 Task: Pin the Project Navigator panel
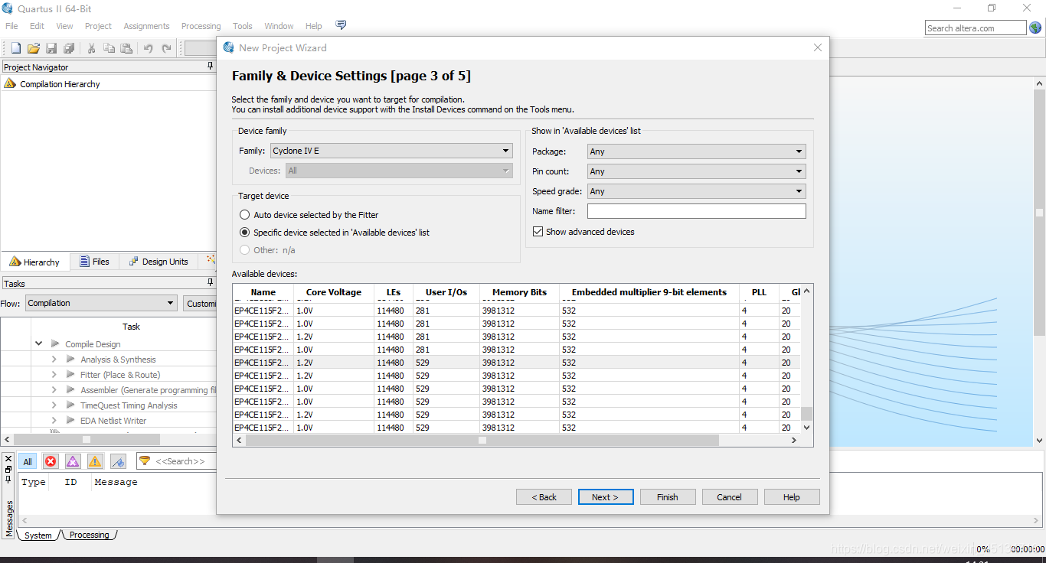211,67
